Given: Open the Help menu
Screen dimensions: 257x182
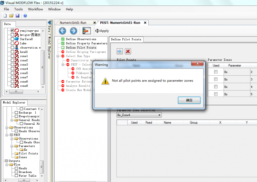Looking at the screenshot, I should pos(69,9).
